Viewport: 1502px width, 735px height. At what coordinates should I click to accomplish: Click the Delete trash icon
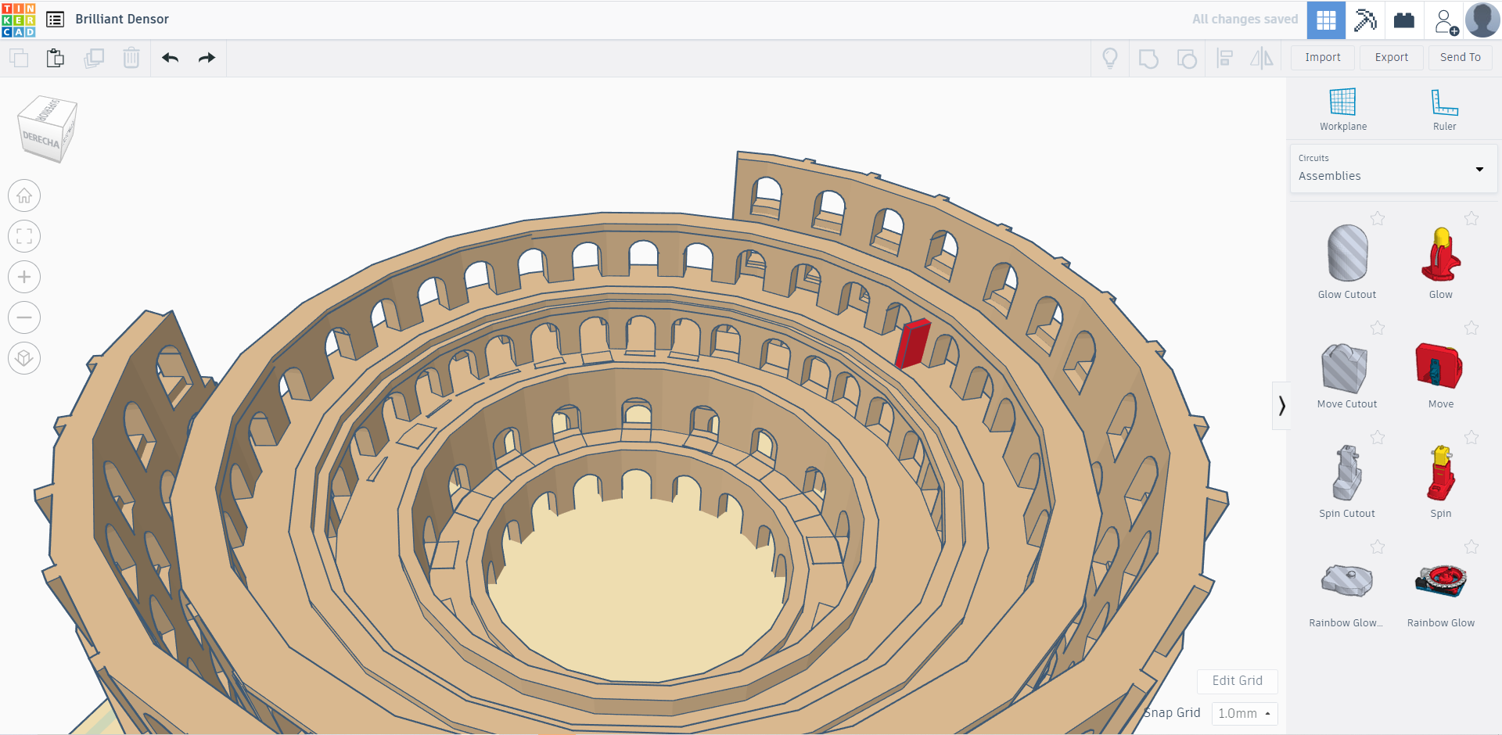click(131, 58)
